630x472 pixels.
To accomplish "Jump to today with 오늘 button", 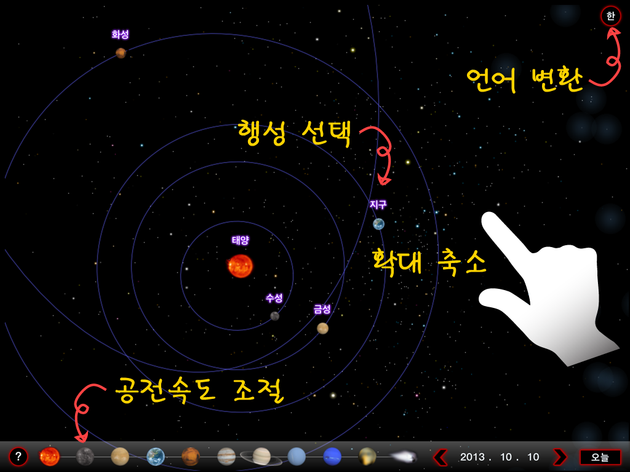I will click(x=600, y=457).
